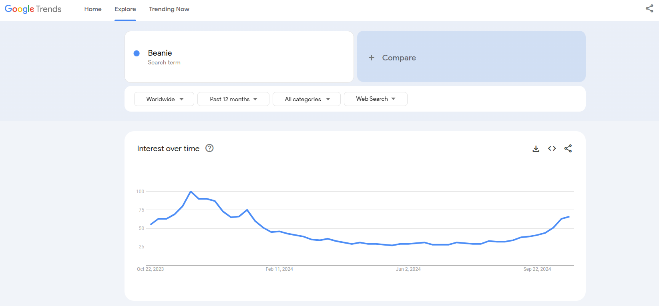
Task: Edit the Beanie search term field
Action: click(239, 57)
